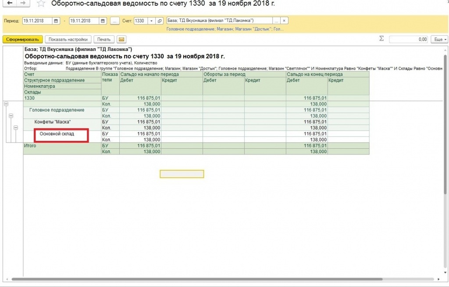Click the Сформировать button

coord(23,39)
